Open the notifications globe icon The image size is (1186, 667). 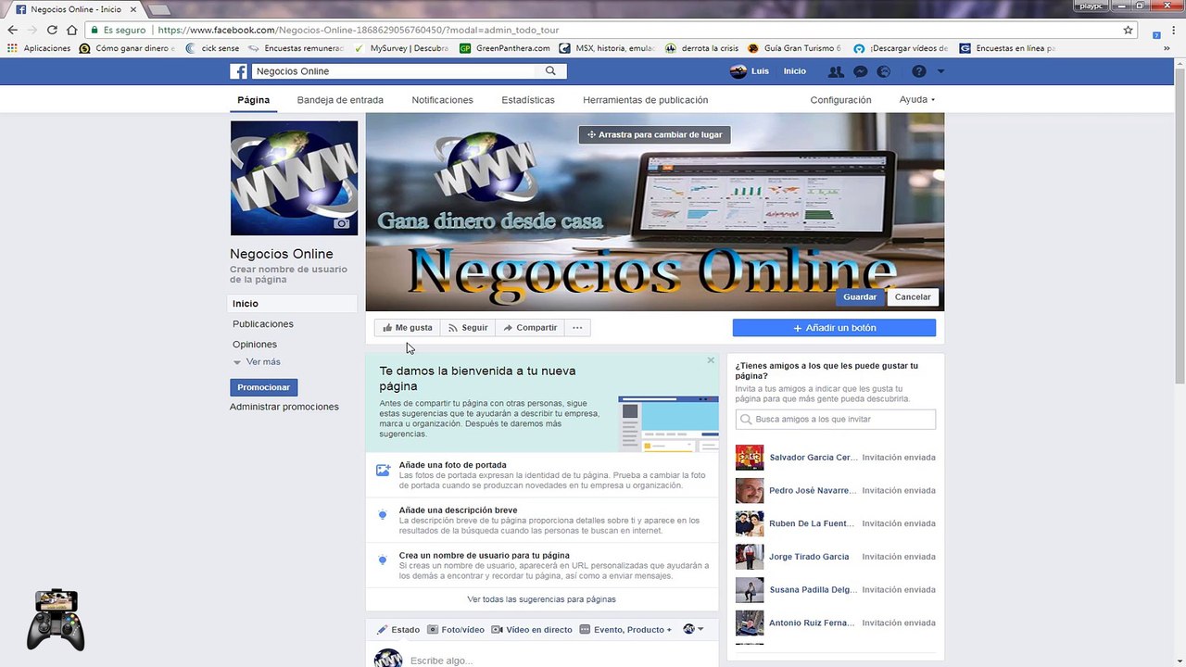[884, 71]
